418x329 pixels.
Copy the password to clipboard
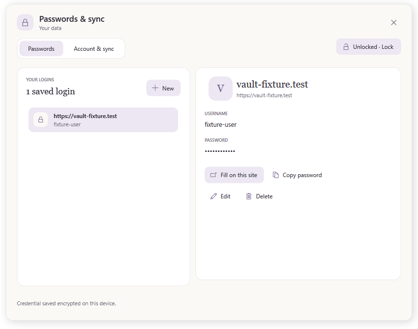(x=297, y=175)
